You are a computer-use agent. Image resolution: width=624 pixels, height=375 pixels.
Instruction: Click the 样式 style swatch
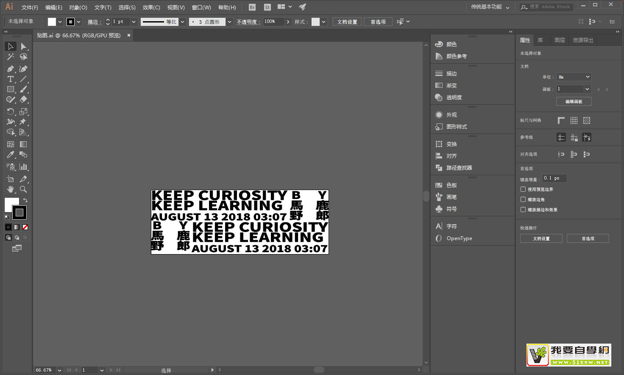(315, 22)
